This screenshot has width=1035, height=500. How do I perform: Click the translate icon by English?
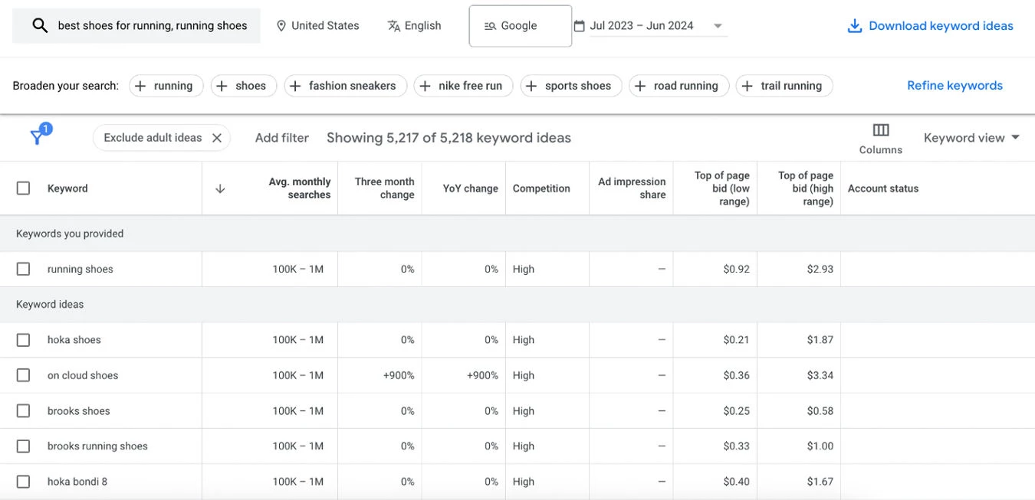click(394, 26)
